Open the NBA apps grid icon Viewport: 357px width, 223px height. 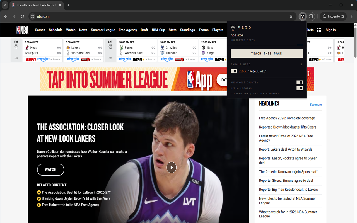[x=319, y=30]
